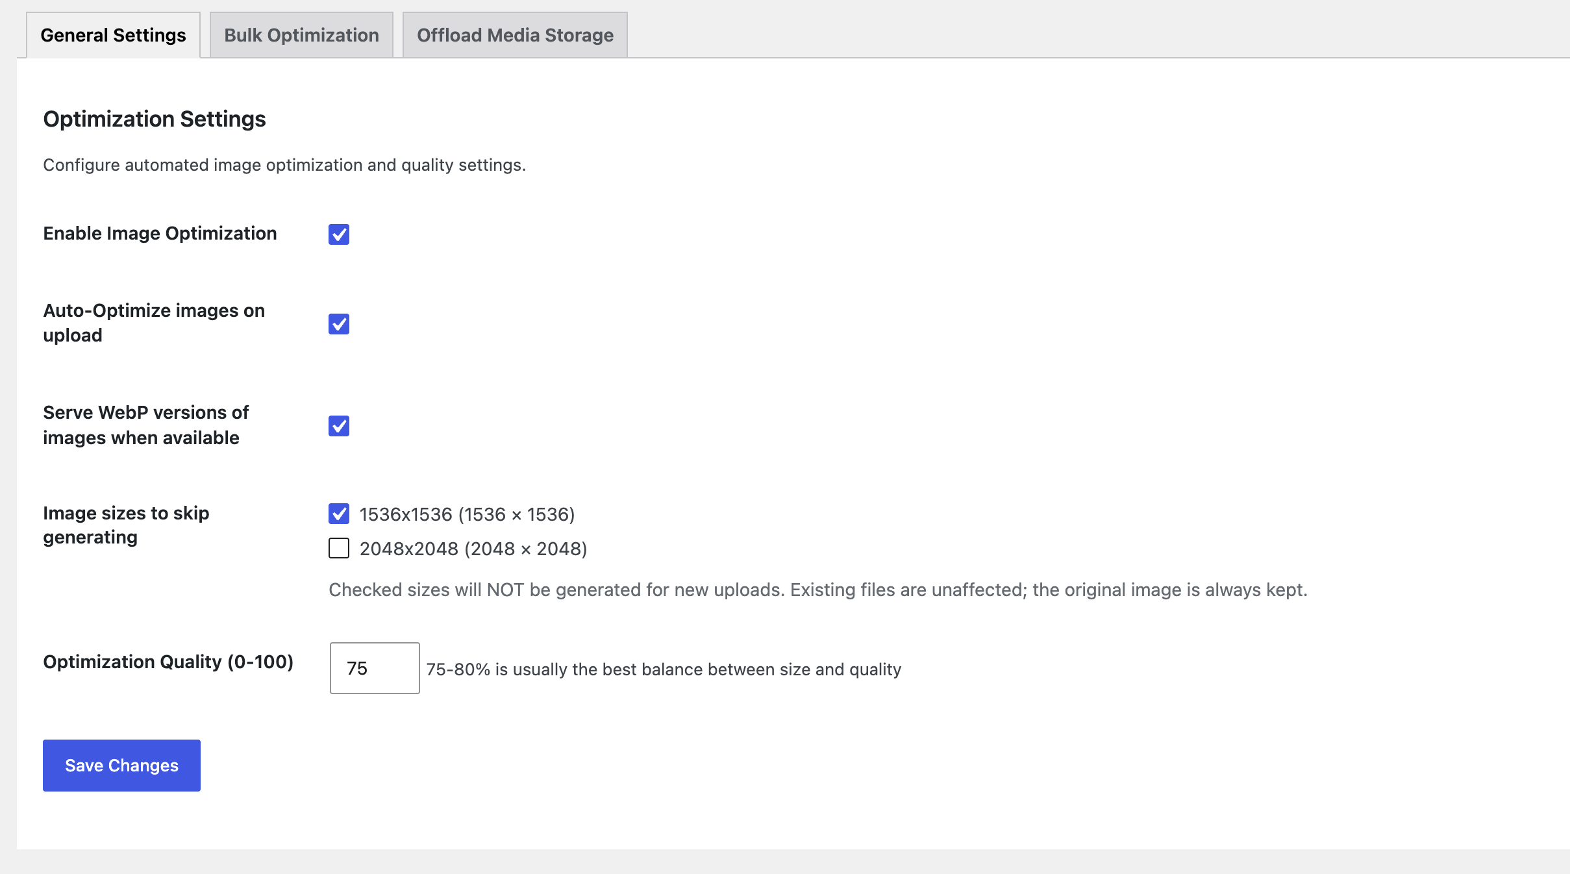This screenshot has width=1570, height=874.
Task: Click the 'Optimization Quality (0-100)' label
Action: point(168,662)
